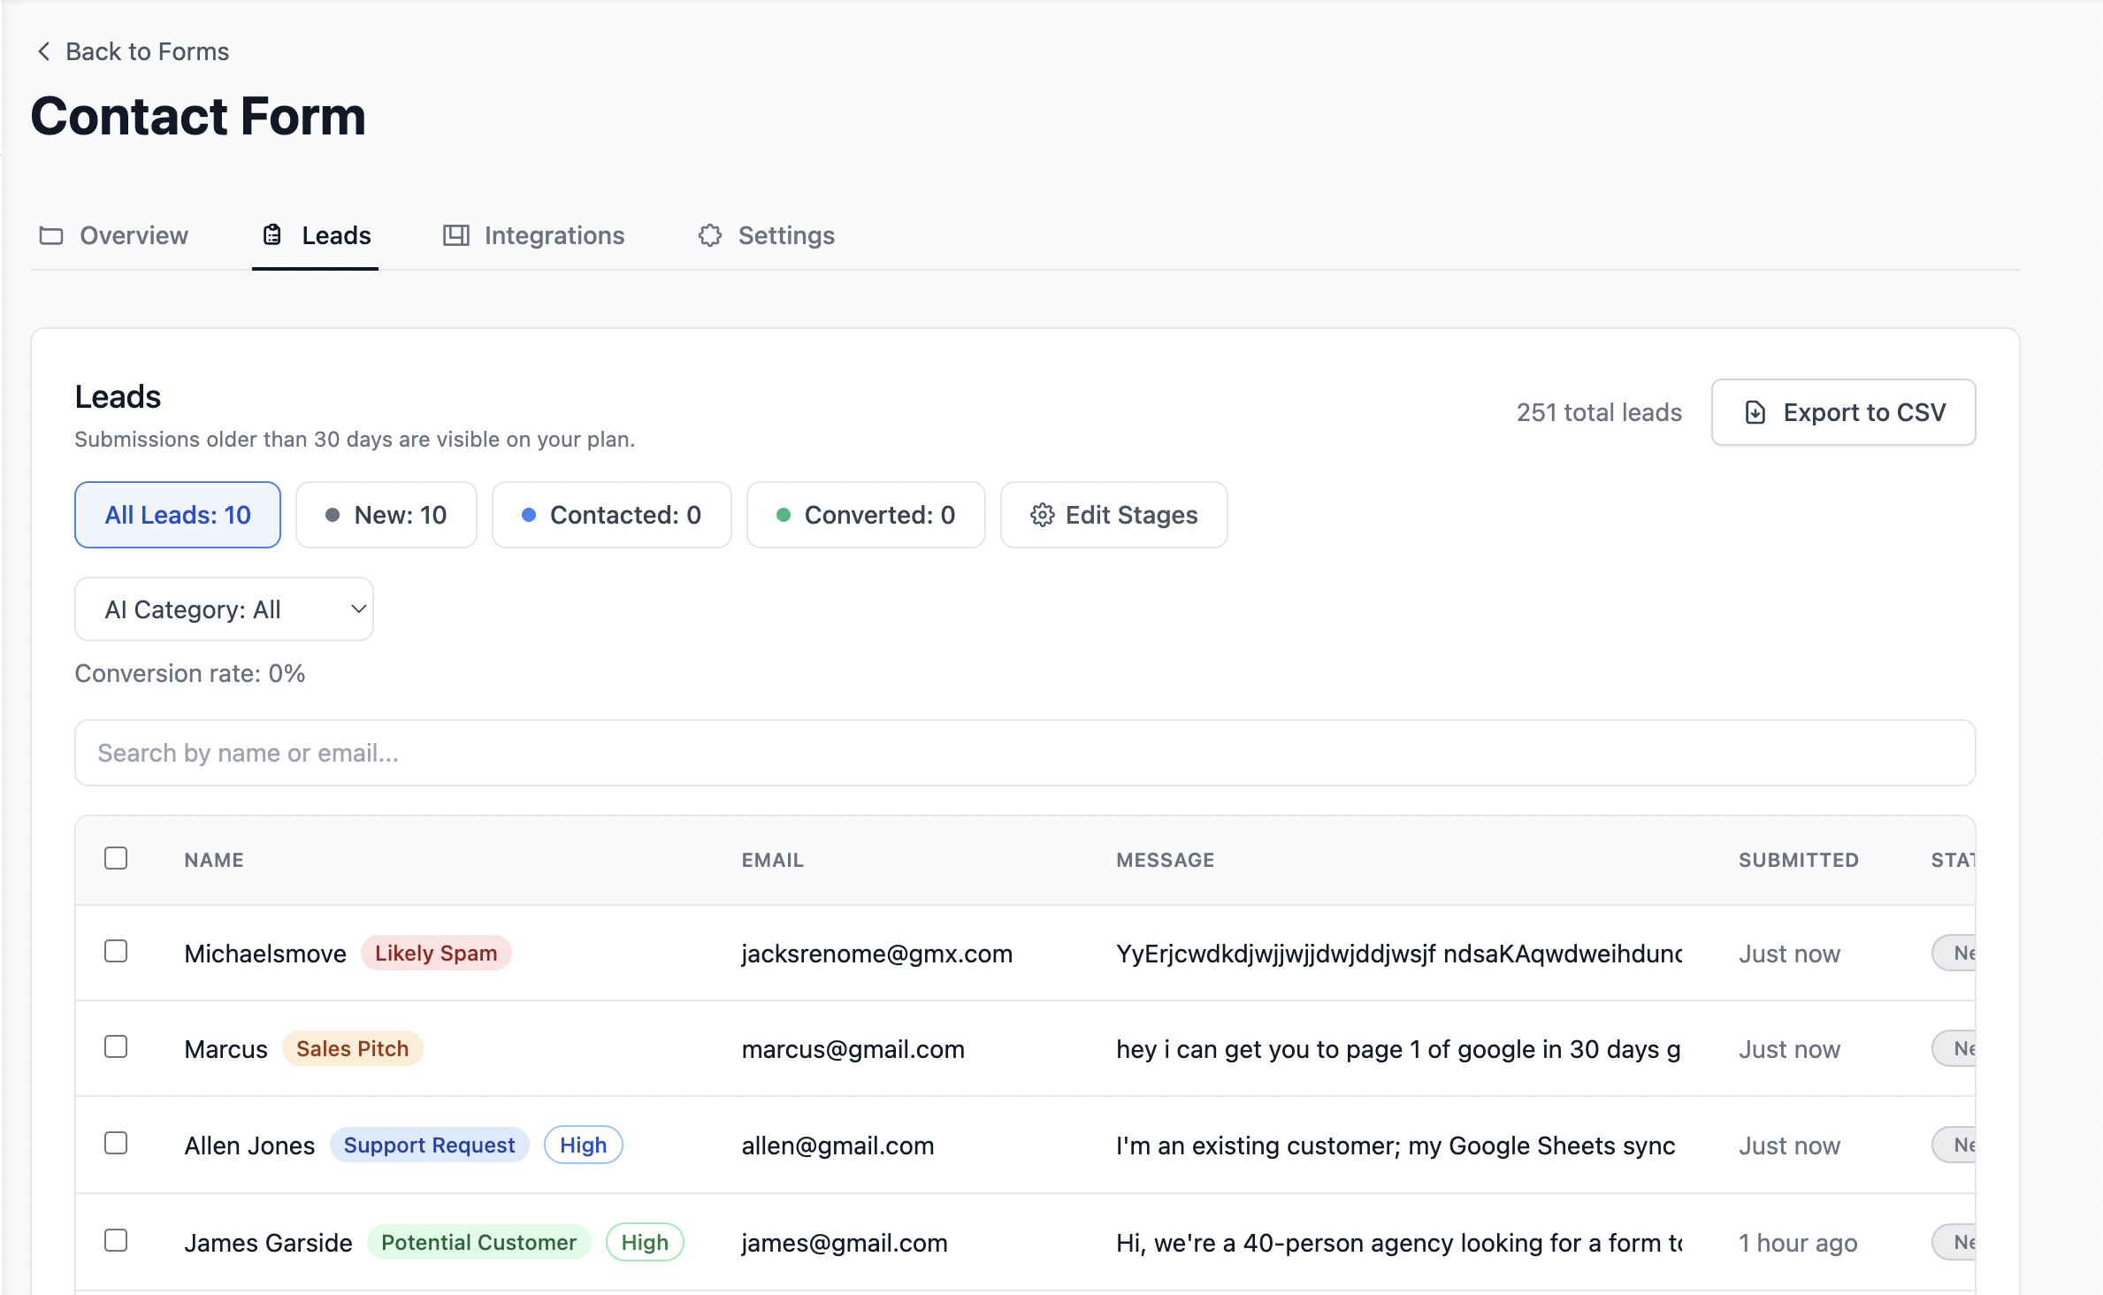
Task: Click the Sales Pitch tag
Action: 352,1048
